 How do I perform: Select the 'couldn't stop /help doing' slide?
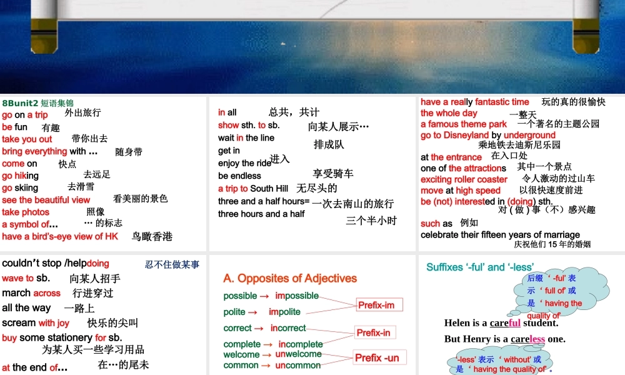103,314
